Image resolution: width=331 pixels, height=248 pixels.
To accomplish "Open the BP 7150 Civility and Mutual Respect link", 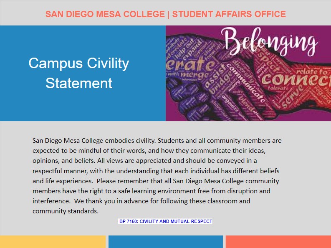I will 166,221.
